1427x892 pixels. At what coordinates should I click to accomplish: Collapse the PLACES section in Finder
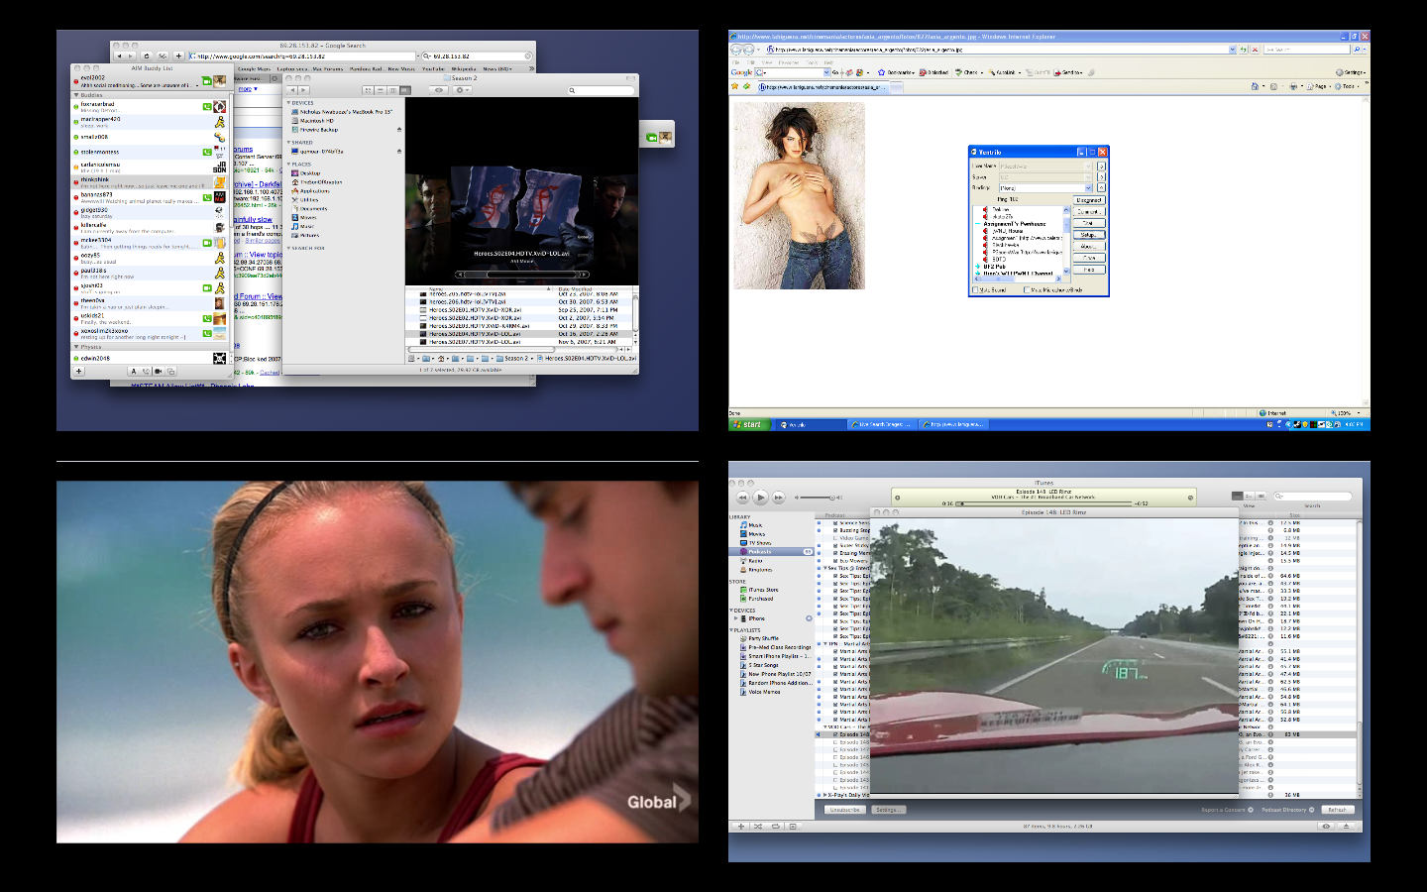click(289, 165)
